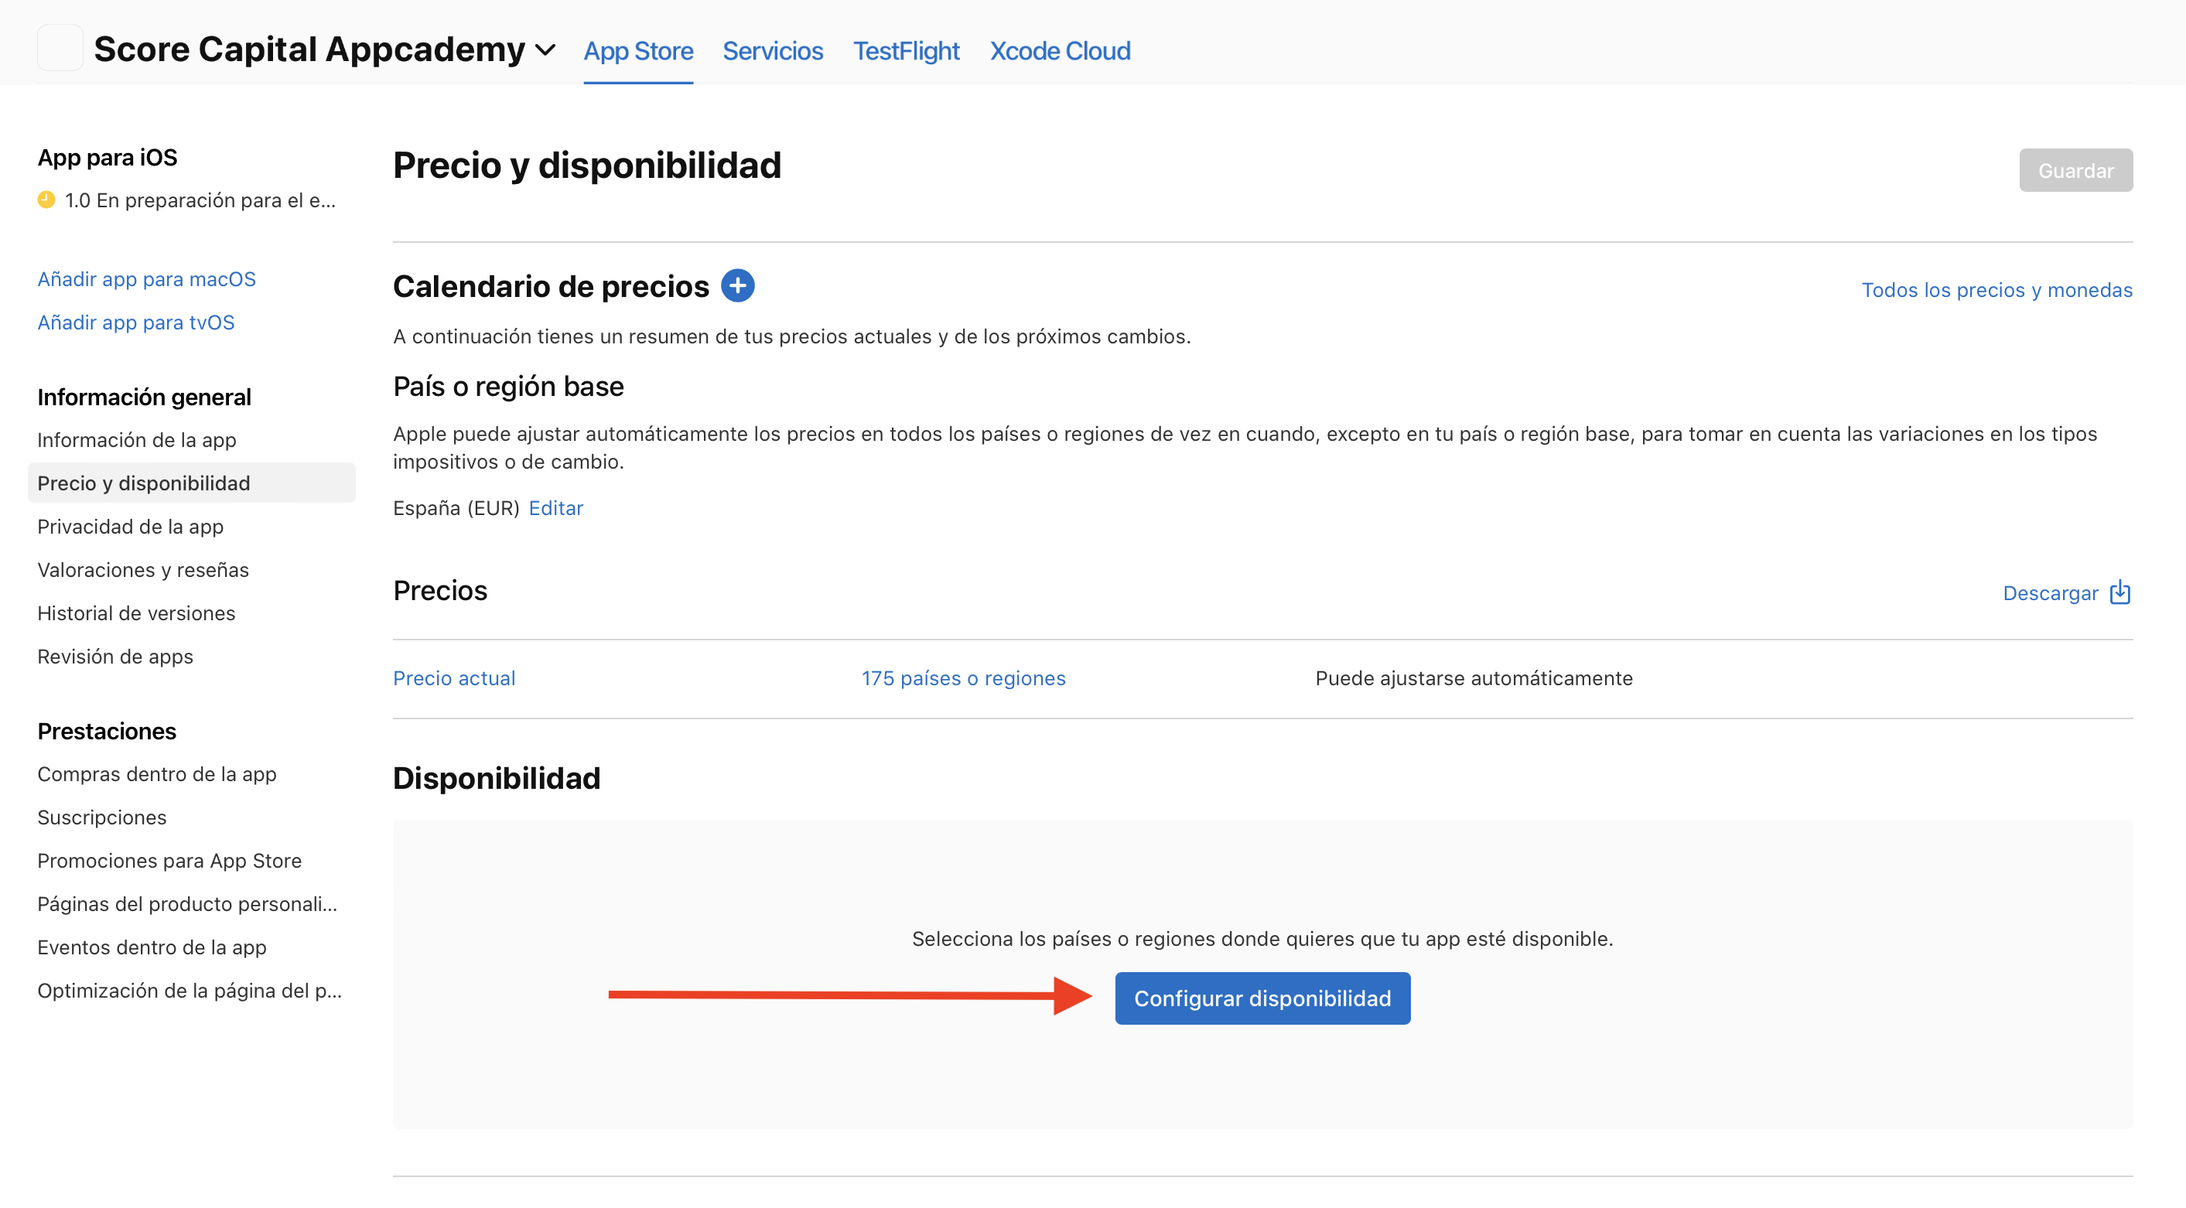Click the España (EUR) text
Image resolution: width=2186 pixels, height=1208 pixels.
(x=456, y=508)
